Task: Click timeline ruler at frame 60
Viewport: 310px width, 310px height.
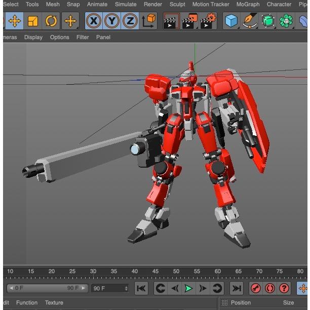Action: [218, 272]
